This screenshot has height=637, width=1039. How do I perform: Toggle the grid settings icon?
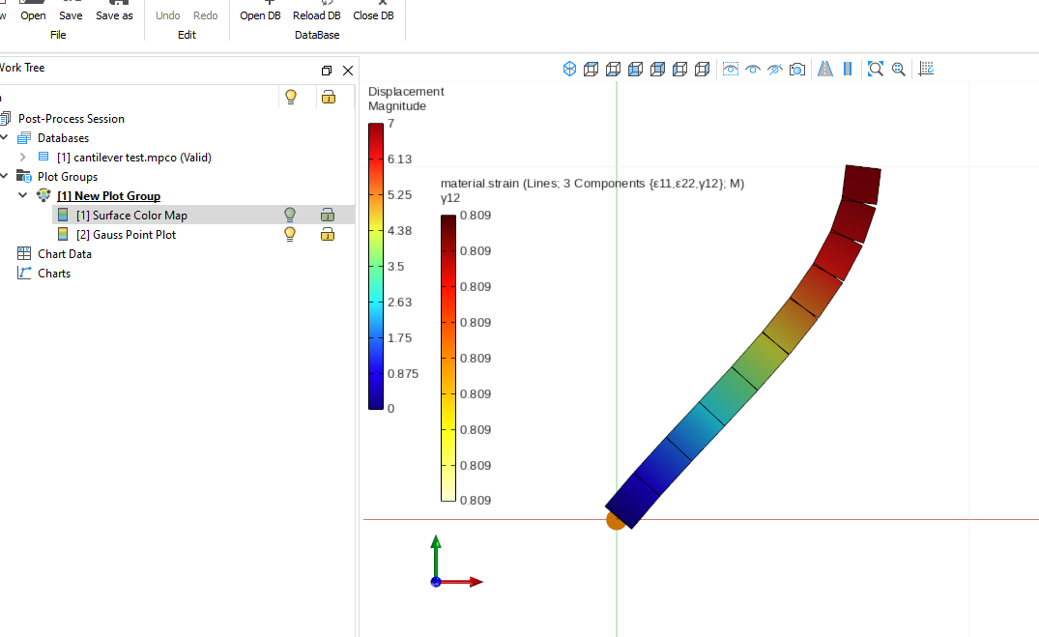926,69
